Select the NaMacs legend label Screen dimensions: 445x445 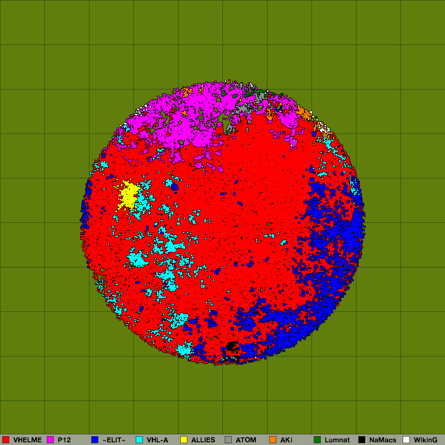(383, 440)
